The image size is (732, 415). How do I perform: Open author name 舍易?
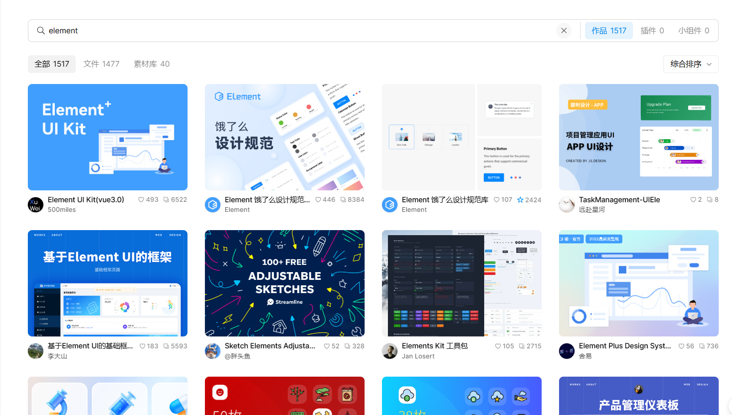click(585, 356)
